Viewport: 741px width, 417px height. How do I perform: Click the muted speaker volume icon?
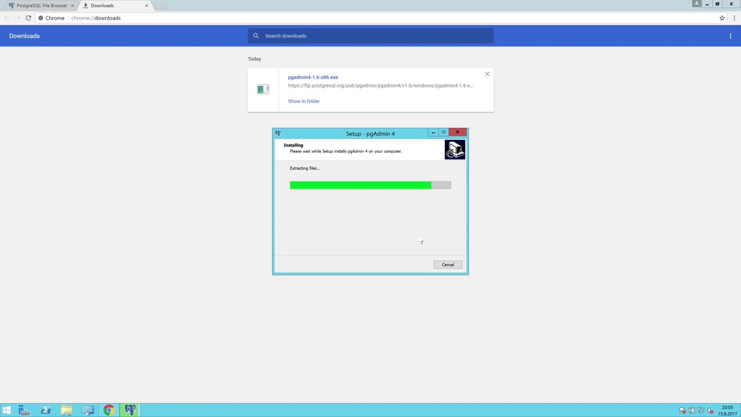pos(710,411)
